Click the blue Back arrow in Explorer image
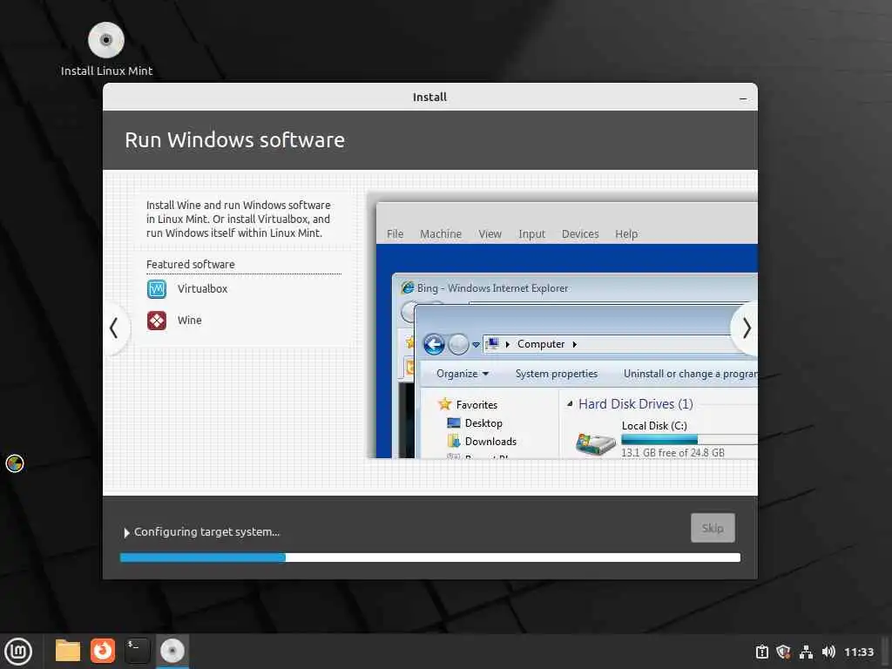The image size is (892, 669). coord(434,344)
